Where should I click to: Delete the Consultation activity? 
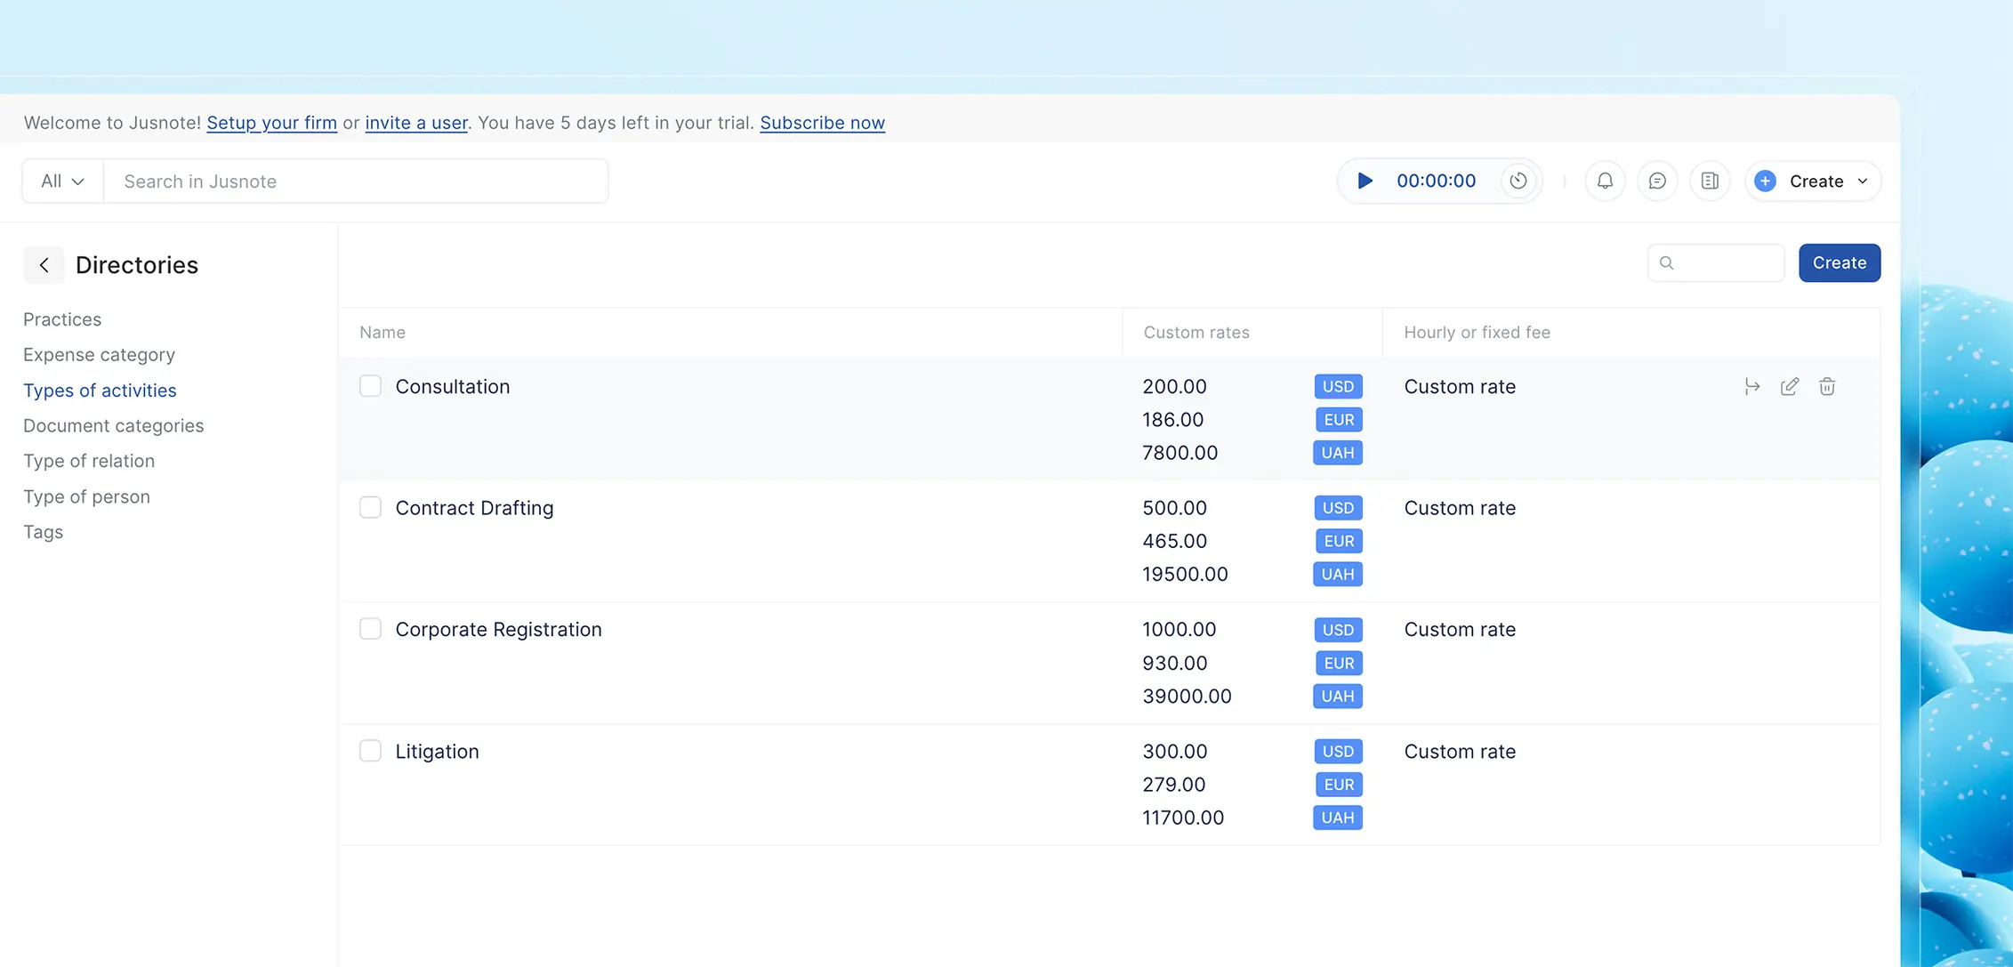1827,386
